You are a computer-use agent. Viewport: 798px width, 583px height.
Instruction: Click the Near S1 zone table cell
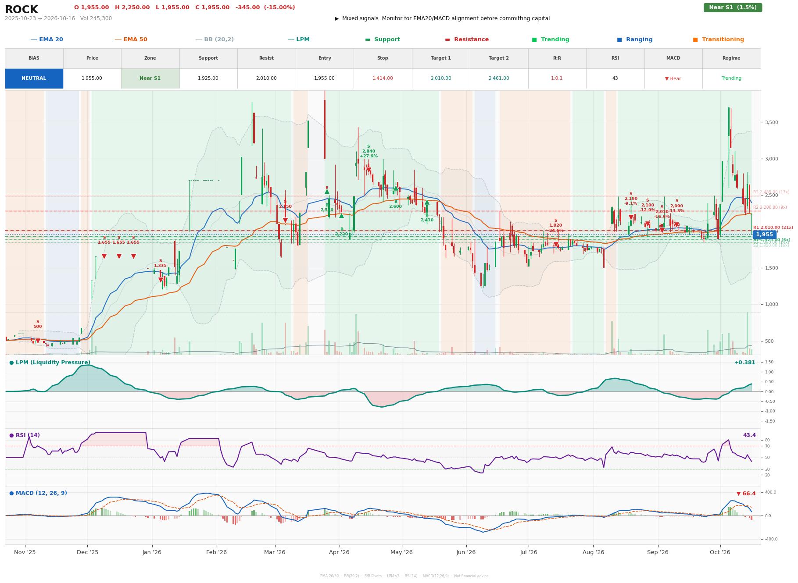[x=150, y=78]
